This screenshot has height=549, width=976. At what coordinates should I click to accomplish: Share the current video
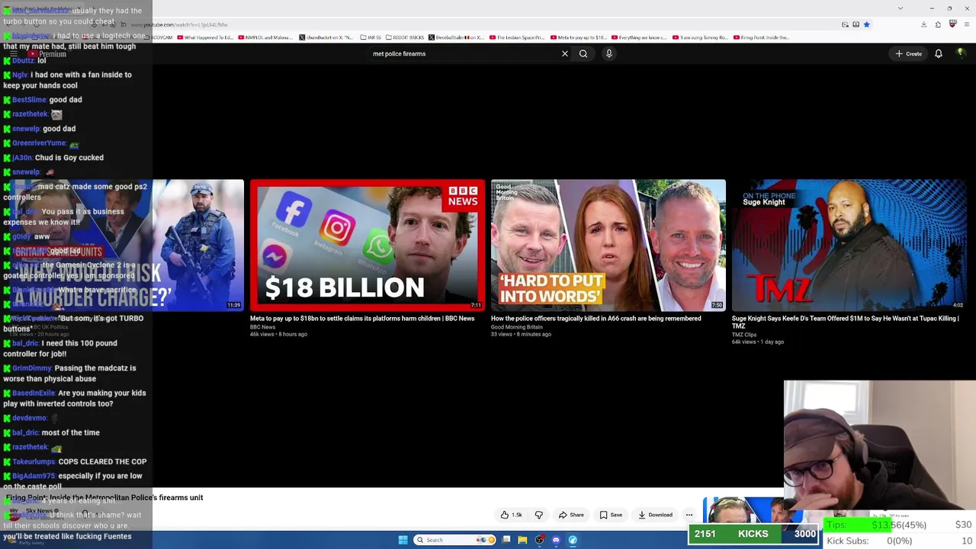pyautogui.click(x=571, y=515)
